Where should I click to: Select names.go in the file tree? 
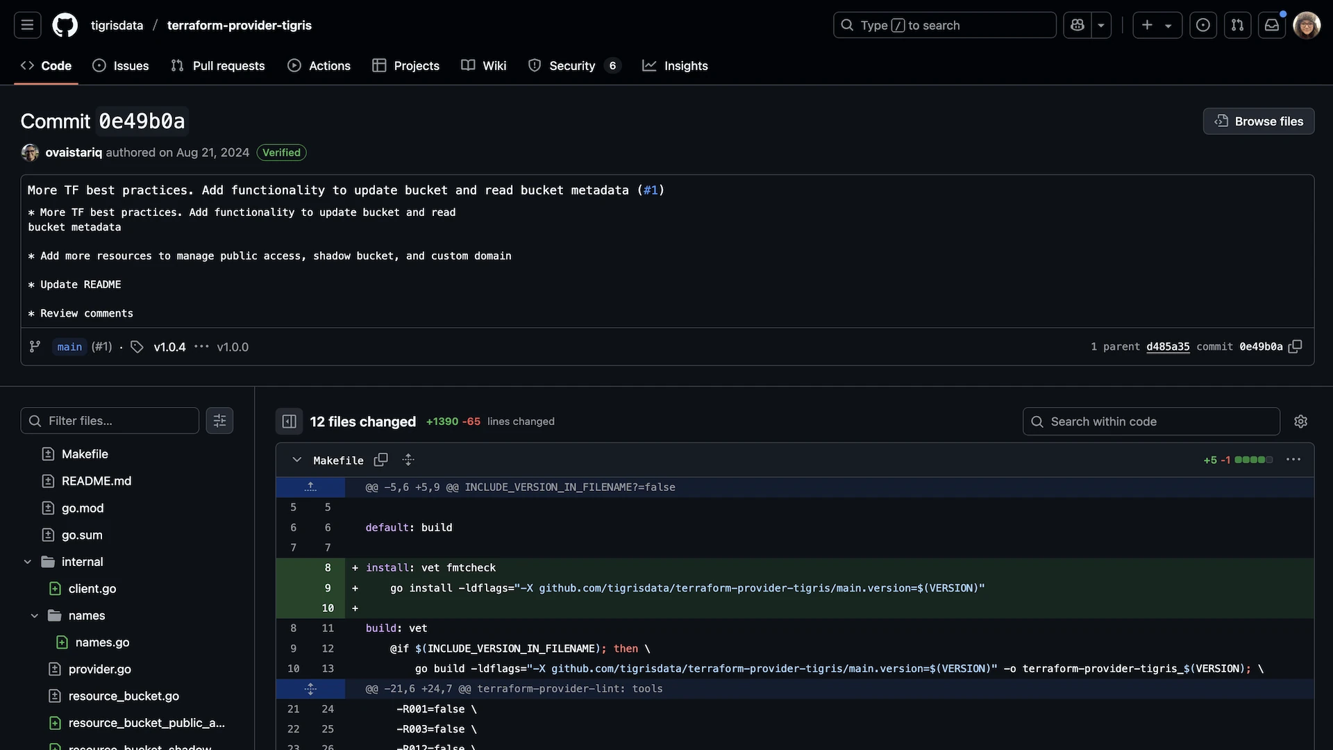pyautogui.click(x=102, y=643)
